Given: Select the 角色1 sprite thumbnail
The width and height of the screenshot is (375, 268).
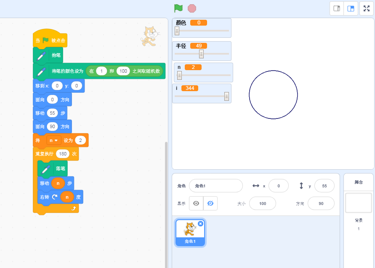Looking at the screenshot, I should pyautogui.click(x=190, y=233).
